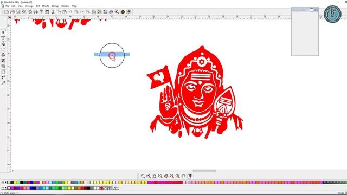Open the Arrange menu
Viewport: 347px width, 195px height.
tap(29, 6)
